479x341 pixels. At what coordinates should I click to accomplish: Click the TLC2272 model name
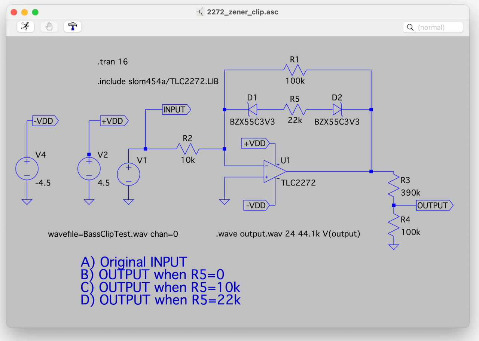pos(298,183)
